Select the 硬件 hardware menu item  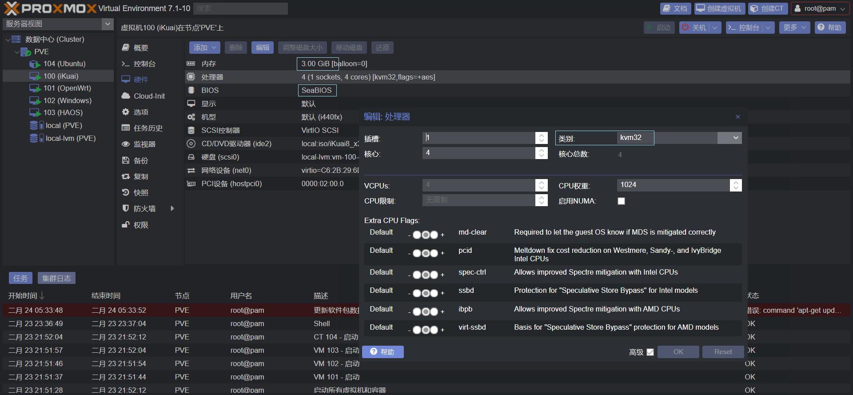(135, 80)
